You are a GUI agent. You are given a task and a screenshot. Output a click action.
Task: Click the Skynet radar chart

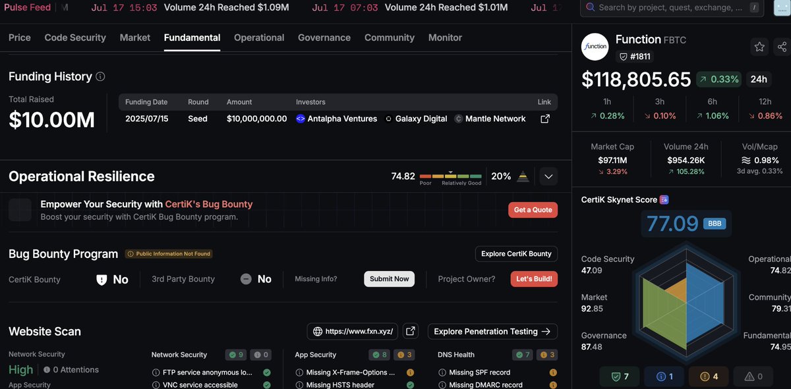pos(686,304)
